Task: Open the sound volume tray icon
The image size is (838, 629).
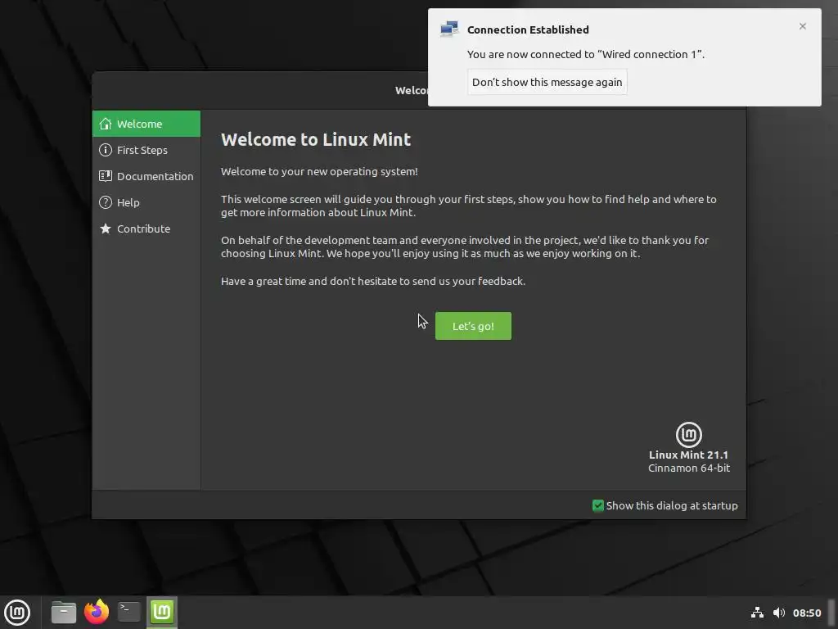Action: tap(779, 613)
